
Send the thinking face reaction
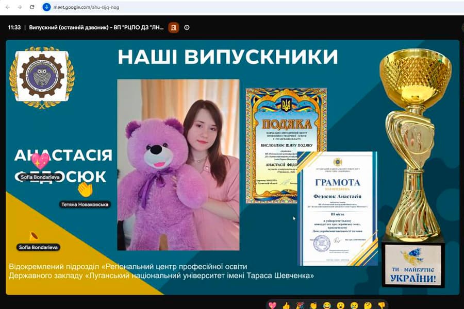click(x=368, y=305)
